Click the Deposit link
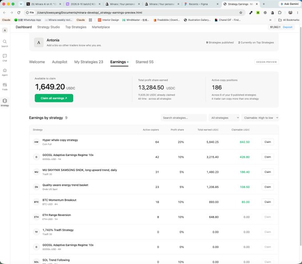This screenshot has height=264, width=302. point(287,27)
